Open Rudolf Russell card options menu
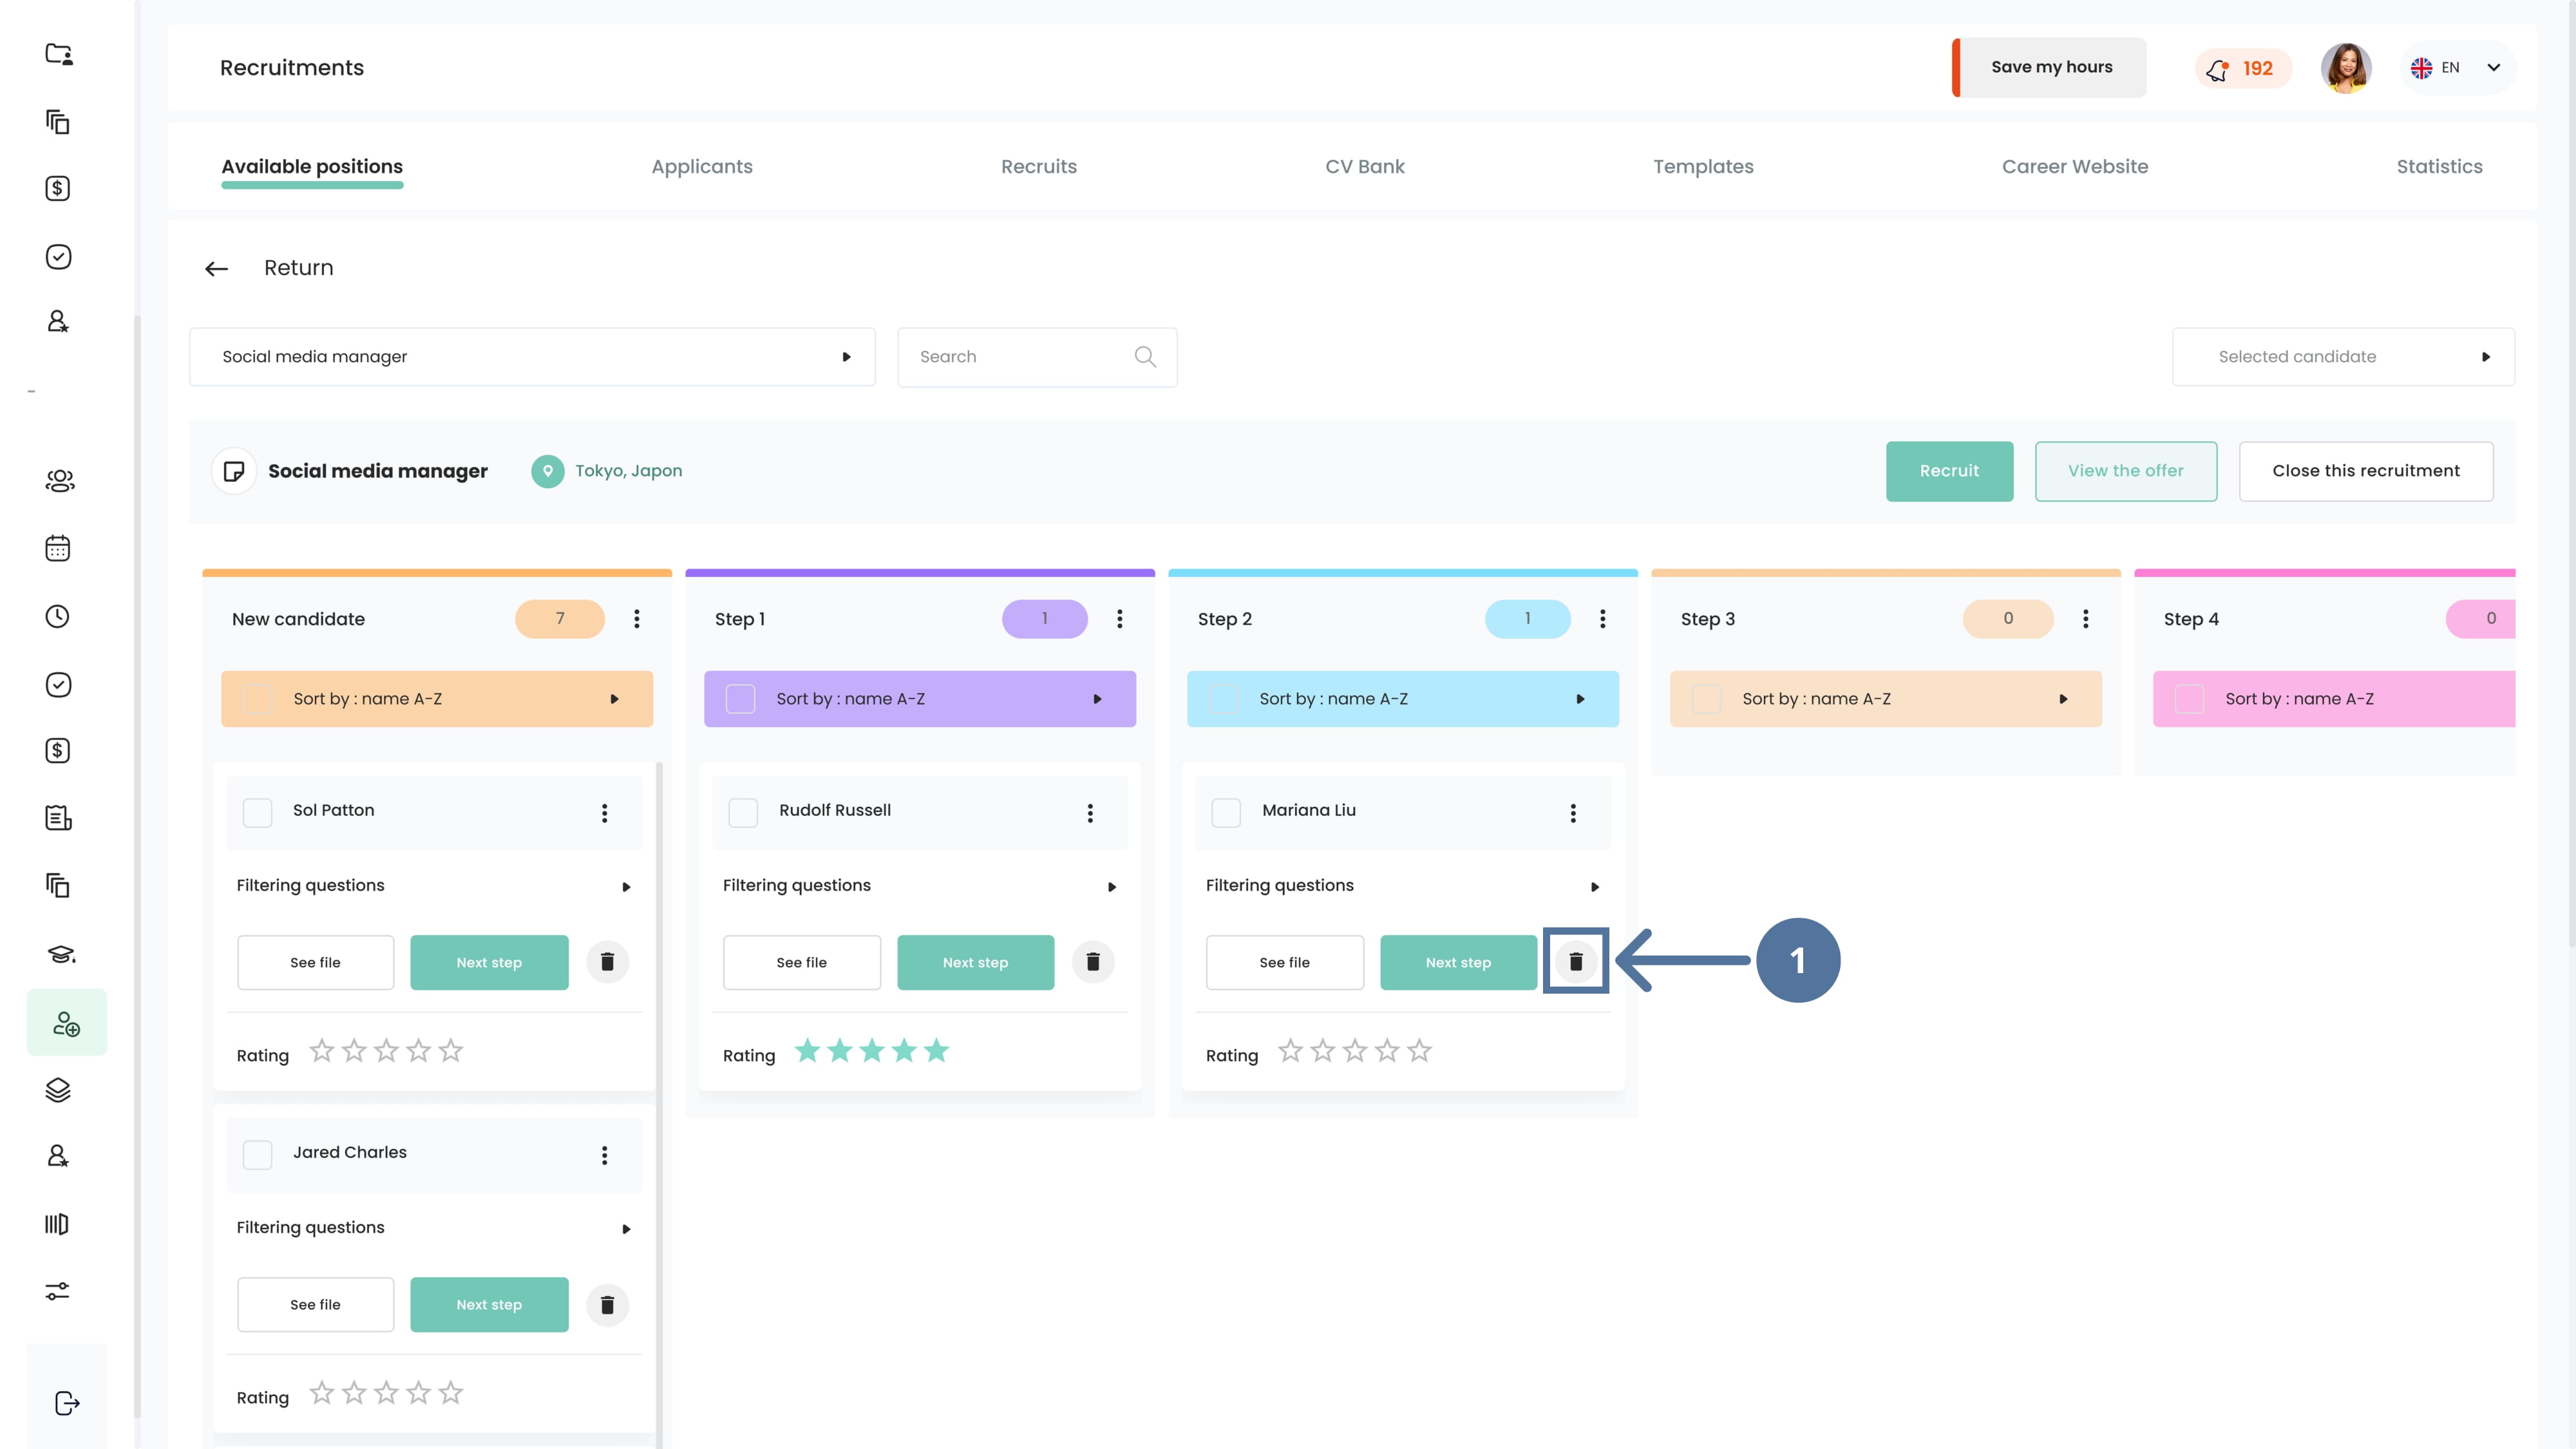The height and width of the screenshot is (1449, 2576). (1091, 813)
